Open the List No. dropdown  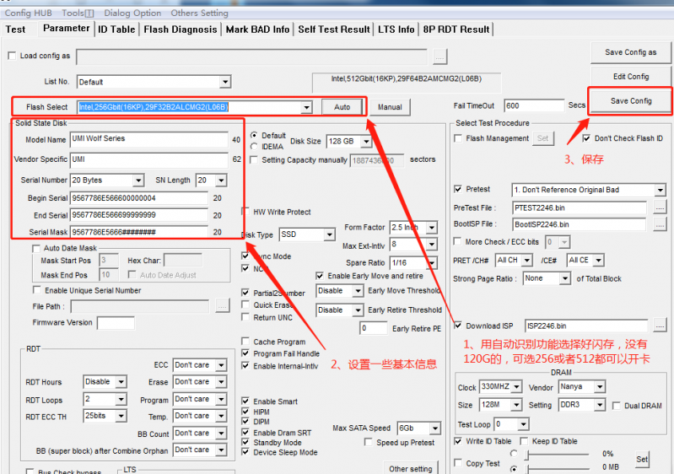225,82
